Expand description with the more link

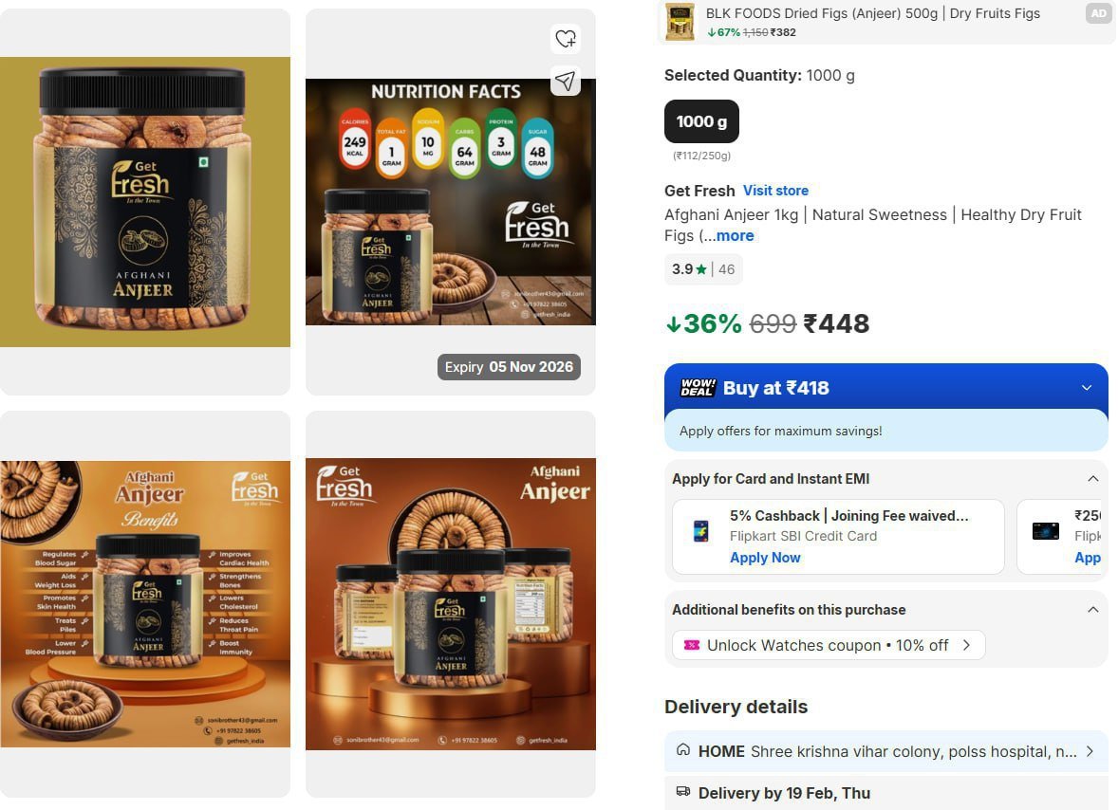point(736,236)
